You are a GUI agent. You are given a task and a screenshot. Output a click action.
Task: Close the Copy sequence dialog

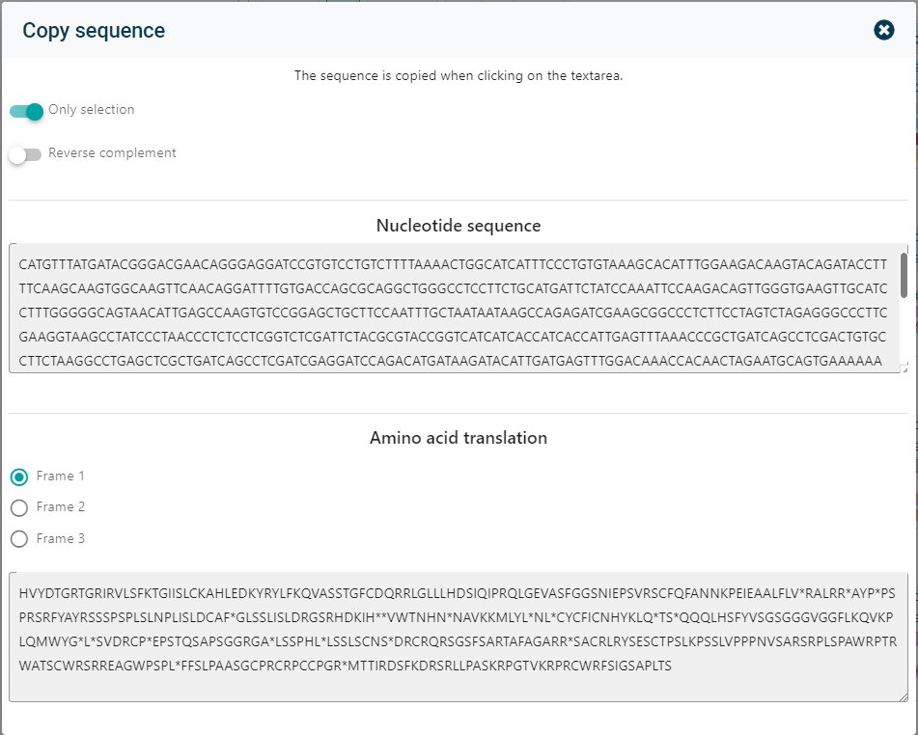(x=883, y=30)
